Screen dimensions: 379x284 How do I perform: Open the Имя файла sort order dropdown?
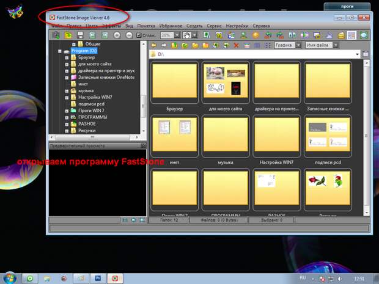[x=336, y=45]
